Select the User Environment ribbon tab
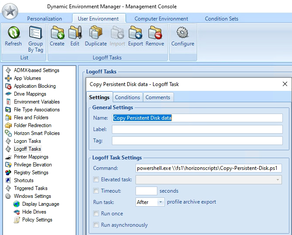292x235 pixels. click(98, 19)
